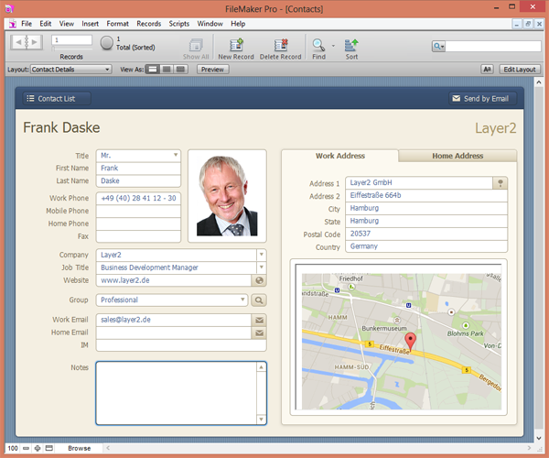549x458 pixels.
Task: Switch to List view in View As
Action: (166, 70)
